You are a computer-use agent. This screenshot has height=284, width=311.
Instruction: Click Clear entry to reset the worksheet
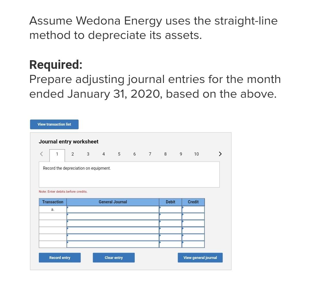(113, 258)
